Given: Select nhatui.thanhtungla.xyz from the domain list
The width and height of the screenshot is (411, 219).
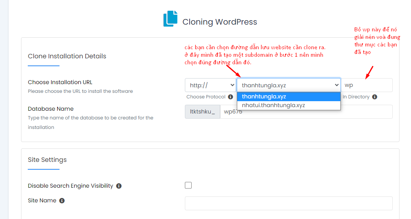Looking at the screenshot, I should point(288,105).
